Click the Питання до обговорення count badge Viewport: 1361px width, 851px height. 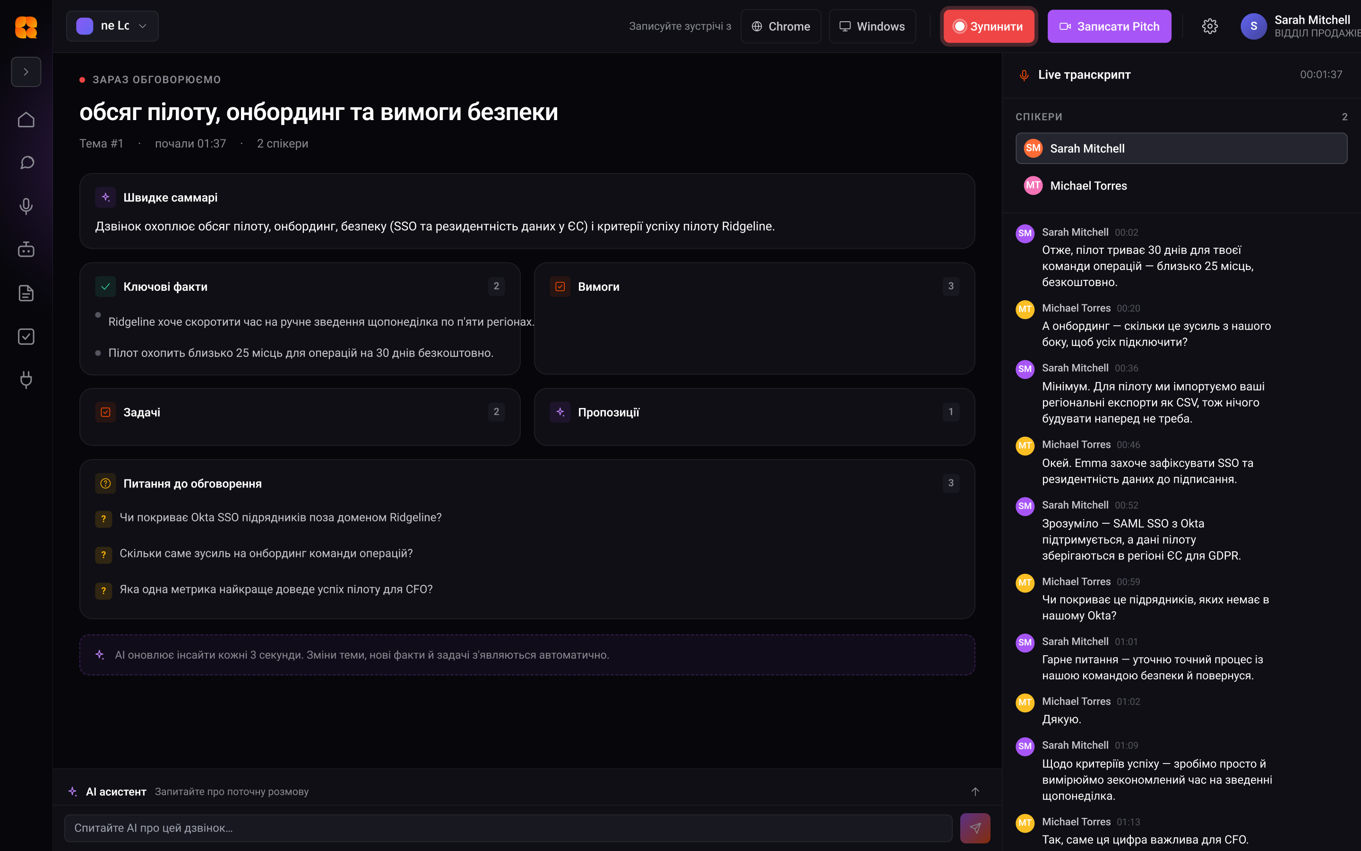tap(950, 483)
